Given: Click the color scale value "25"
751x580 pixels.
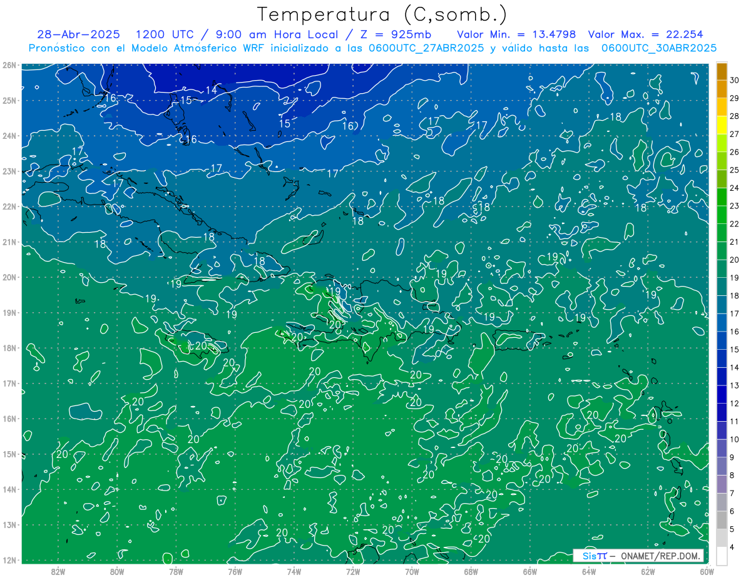Looking at the screenshot, I should click(x=735, y=170).
